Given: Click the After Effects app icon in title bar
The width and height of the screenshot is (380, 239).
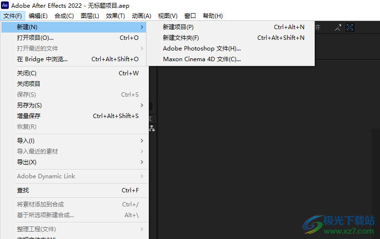Looking at the screenshot, I should (5, 5).
